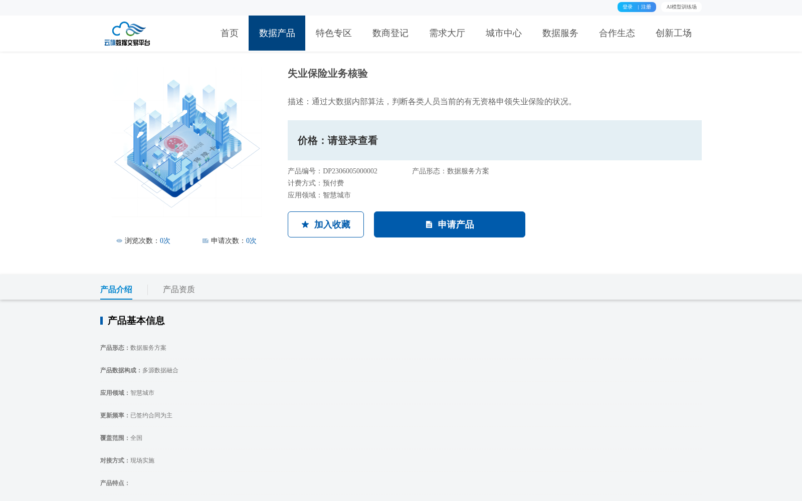
Task: Go to 特色专区
Action: pos(334,33)
